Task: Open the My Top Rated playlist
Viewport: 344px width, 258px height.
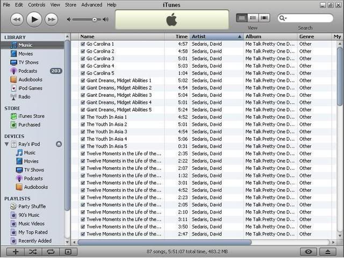Action: tap(32, 232)
